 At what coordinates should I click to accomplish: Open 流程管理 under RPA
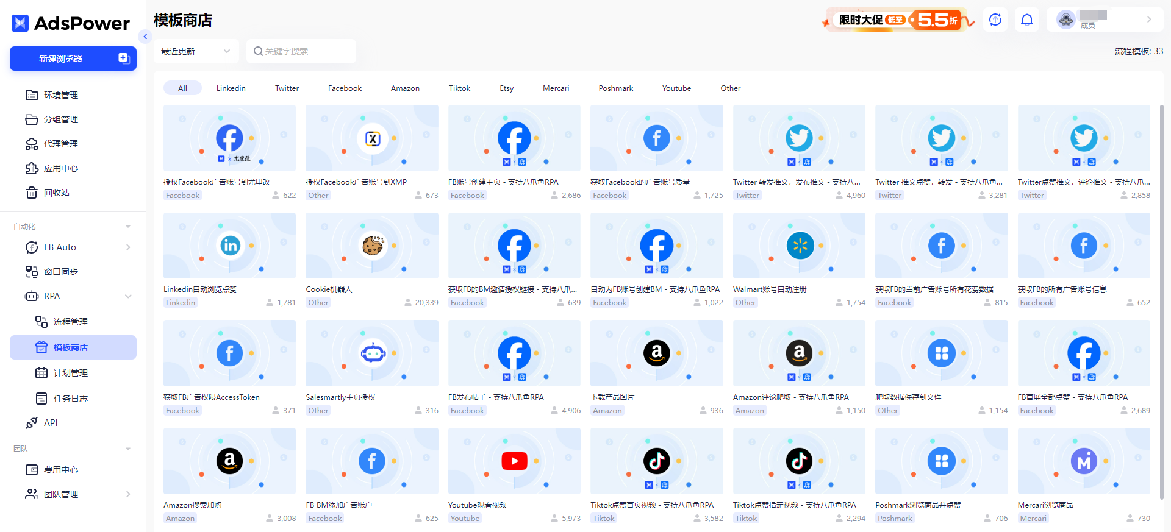pos(71,322)
